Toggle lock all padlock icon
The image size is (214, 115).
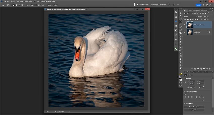click(198, 20)
